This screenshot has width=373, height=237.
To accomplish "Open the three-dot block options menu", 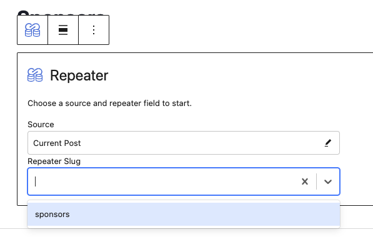I will click(94, 30).
